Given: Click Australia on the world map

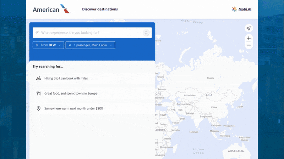Looking at the screenshot, I should [x=236, y=151].
